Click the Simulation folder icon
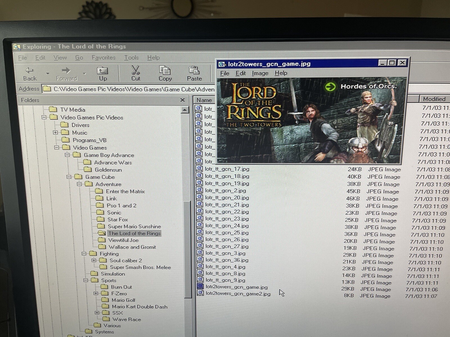This screenshot has width=450, height=337. [x=94, y=274]
